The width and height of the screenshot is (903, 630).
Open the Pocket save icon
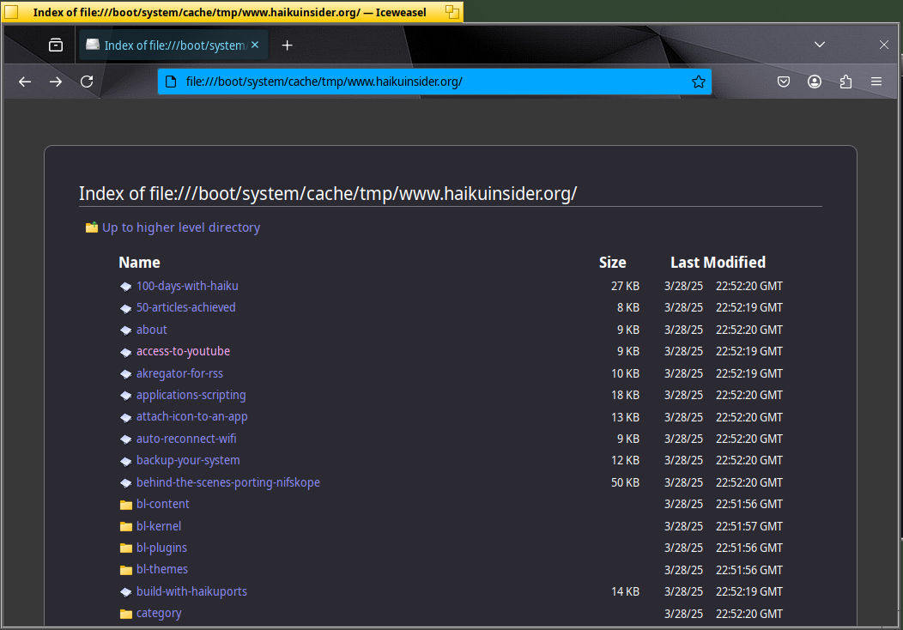(783, 82)
